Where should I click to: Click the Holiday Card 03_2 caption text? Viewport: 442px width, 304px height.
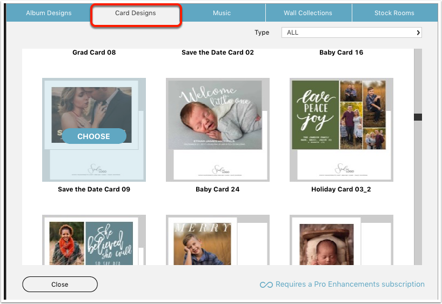pos(341,189)
